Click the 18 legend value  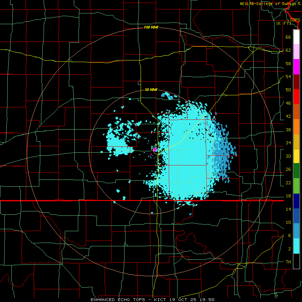[288, 196]
